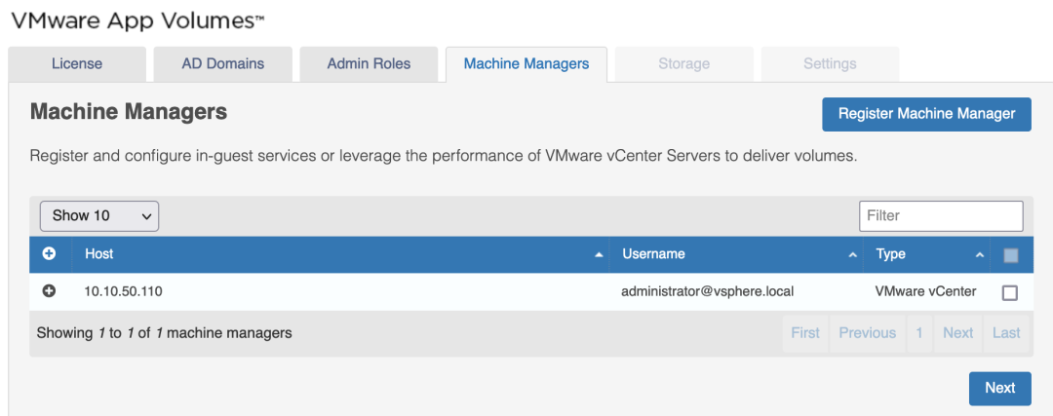The image size is (1053, 416).
Task: Click the Type column sort arrow
Action: (x=980, y=254)
